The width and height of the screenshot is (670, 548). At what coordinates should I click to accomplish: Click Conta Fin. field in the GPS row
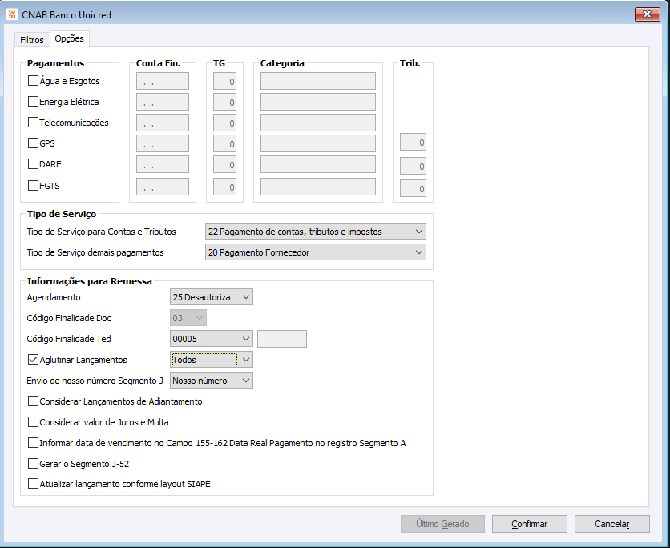click(163, 143)
